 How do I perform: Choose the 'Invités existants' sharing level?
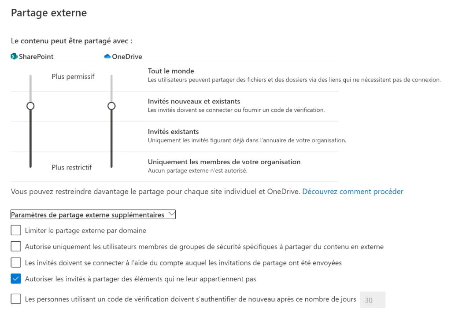point(173,132)
